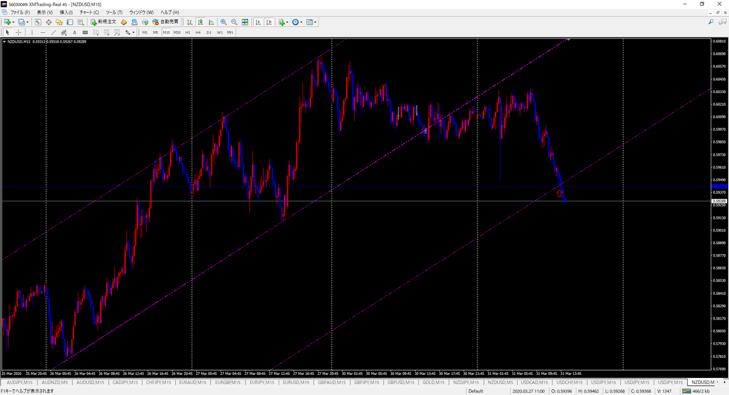Select the equidistant channel tool
The image size is (729, 395).
[x=64, y=32]
